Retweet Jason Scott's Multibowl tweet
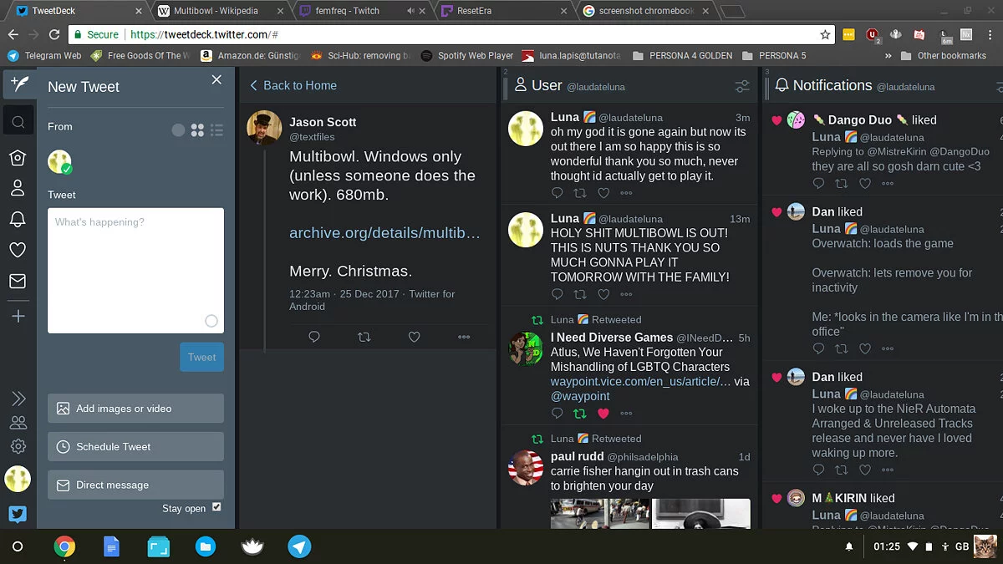This screenshot has width=1003, height=564. pos(364,337)
